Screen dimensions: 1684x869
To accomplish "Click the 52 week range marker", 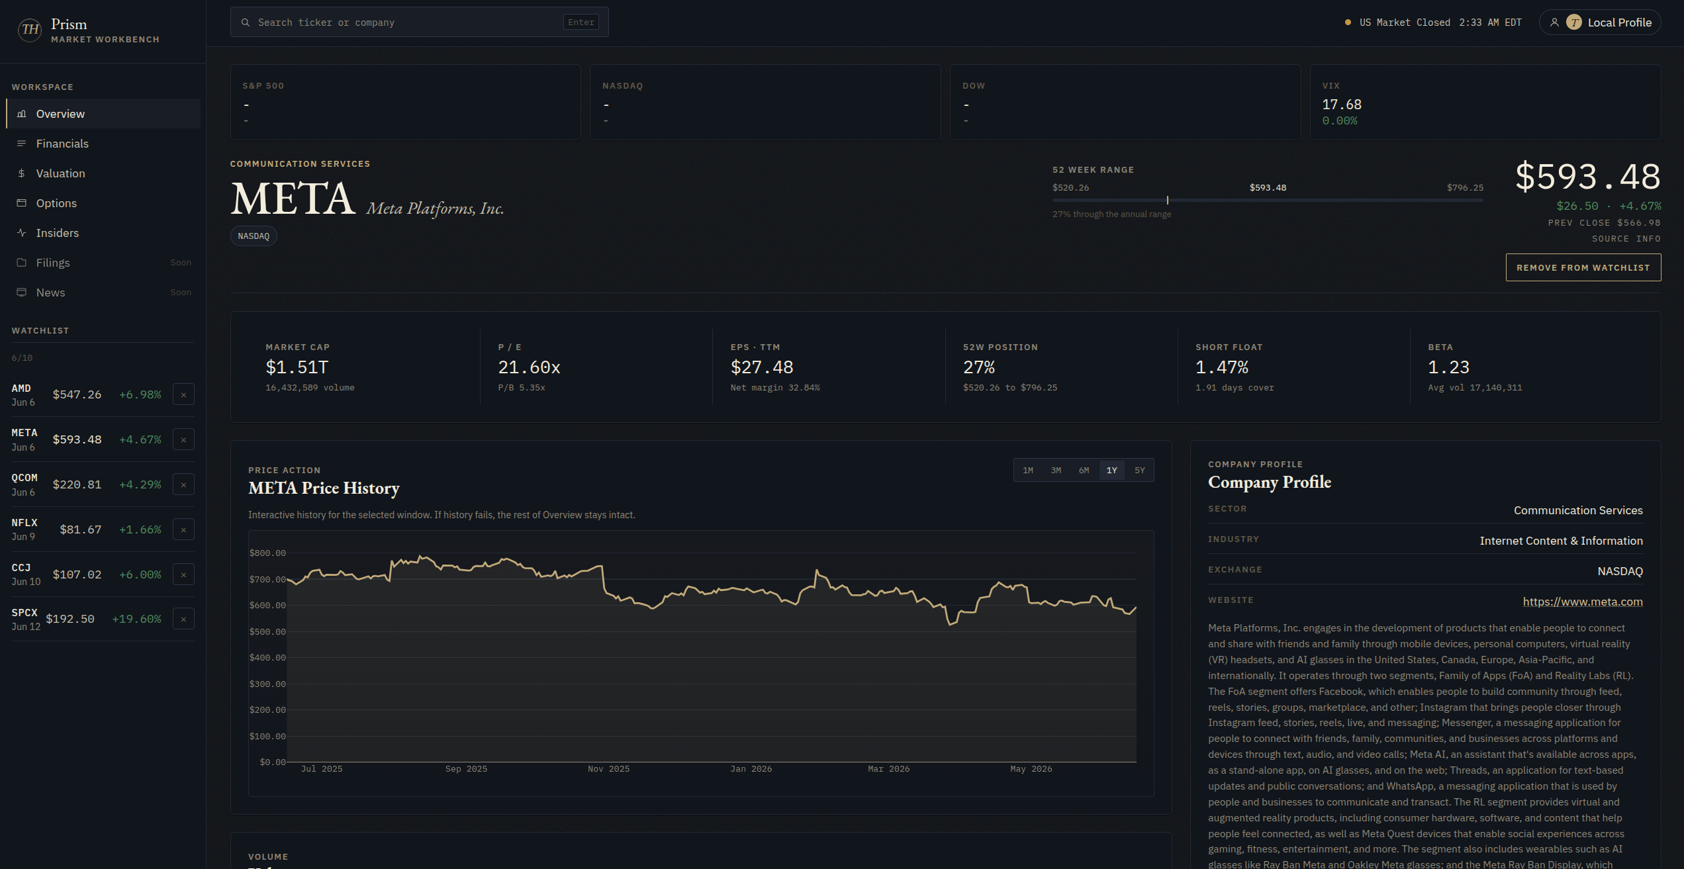I will click(x=1168, y=200).
